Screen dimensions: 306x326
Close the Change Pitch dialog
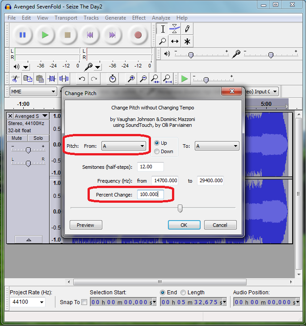[x=232, y=91]
